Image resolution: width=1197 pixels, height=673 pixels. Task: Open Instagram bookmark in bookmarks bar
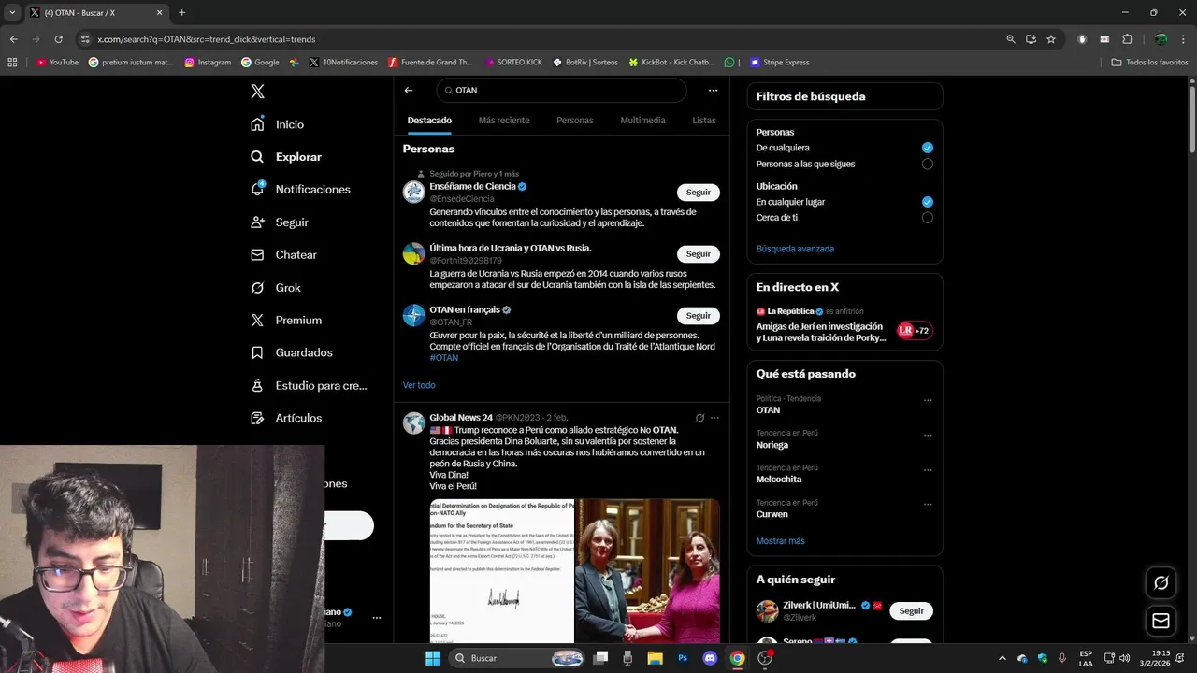(x=208, y=63)
